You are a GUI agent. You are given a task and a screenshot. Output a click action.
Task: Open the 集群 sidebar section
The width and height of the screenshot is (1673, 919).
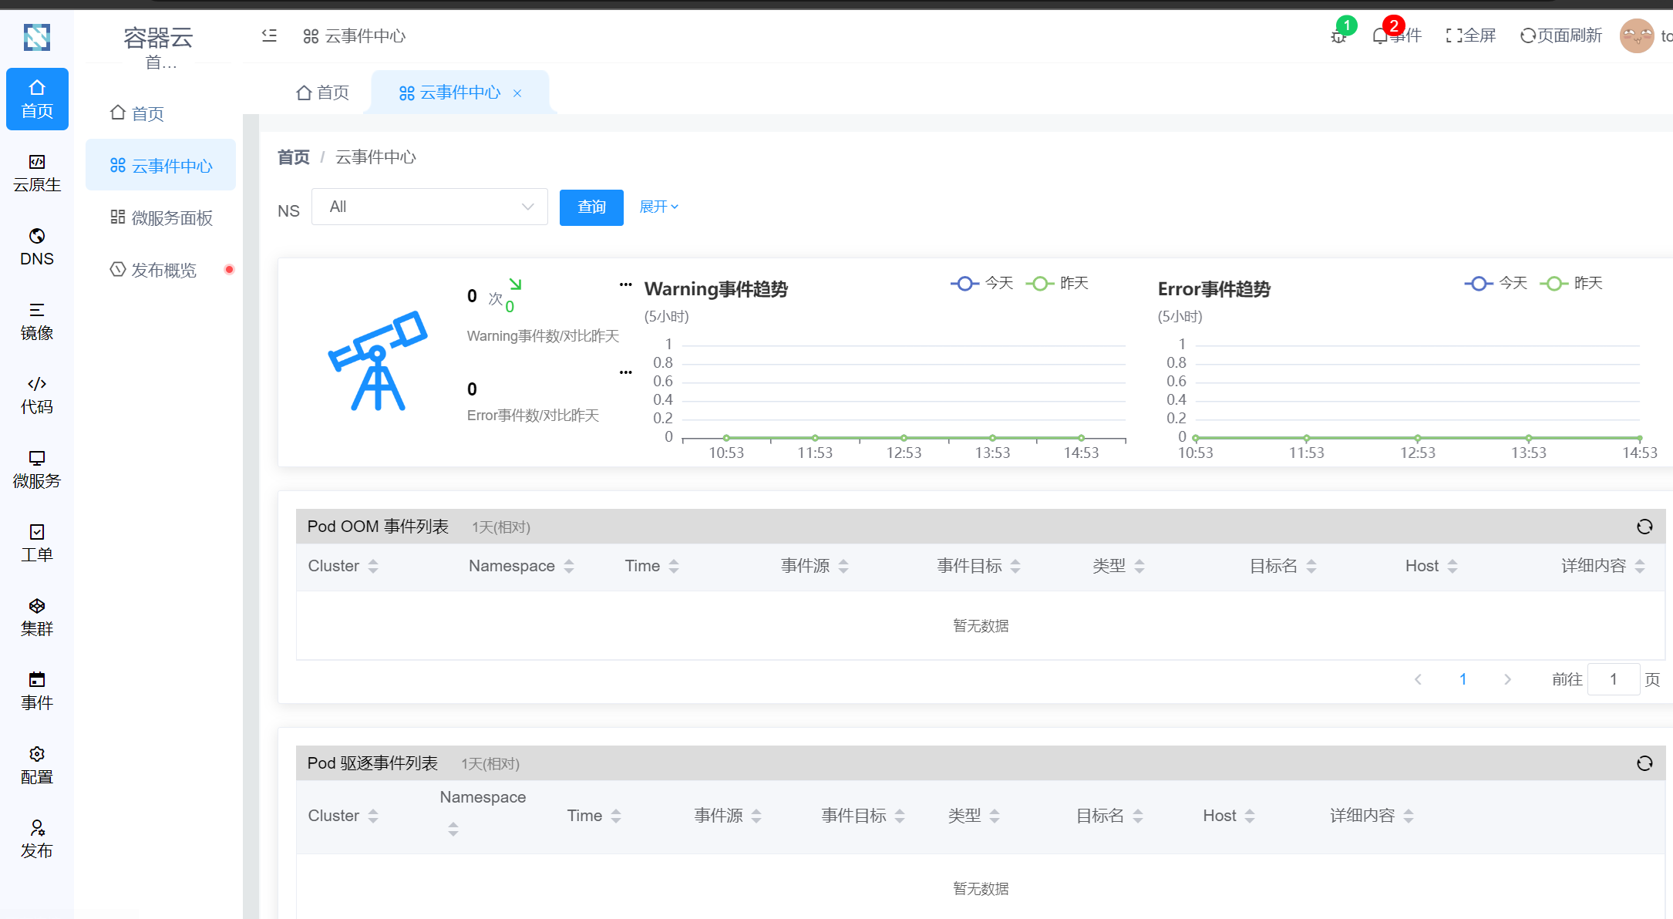[x=37, y=617]
